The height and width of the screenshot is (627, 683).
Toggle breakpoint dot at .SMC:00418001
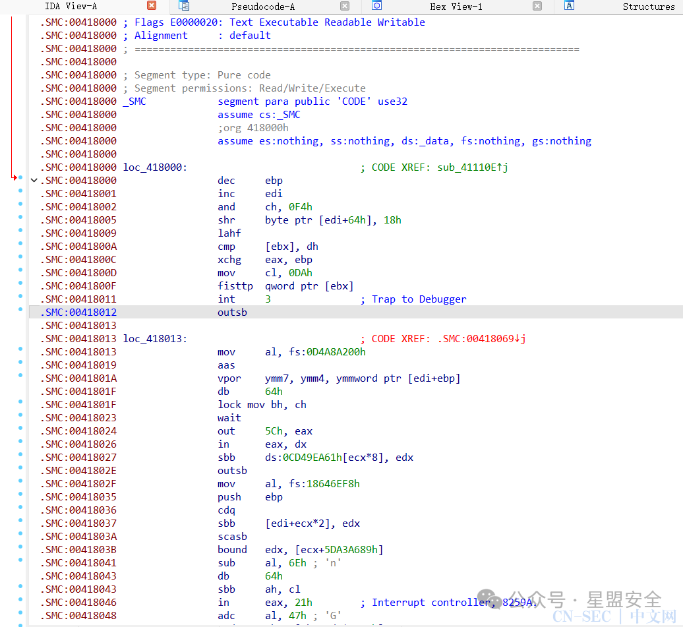(x=20, y=191)
